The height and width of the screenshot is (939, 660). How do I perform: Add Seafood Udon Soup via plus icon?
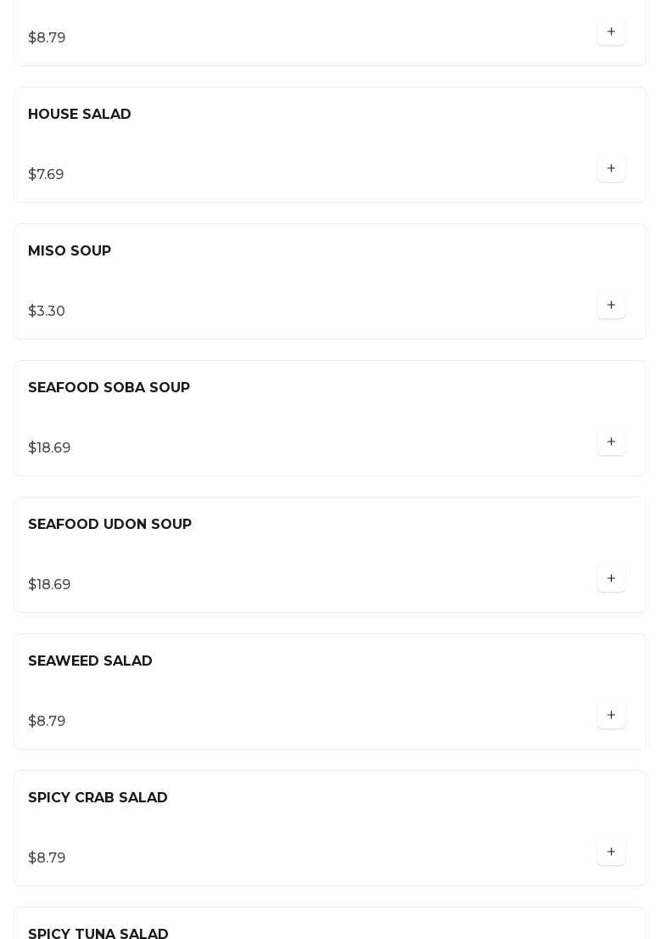point(611,578)
